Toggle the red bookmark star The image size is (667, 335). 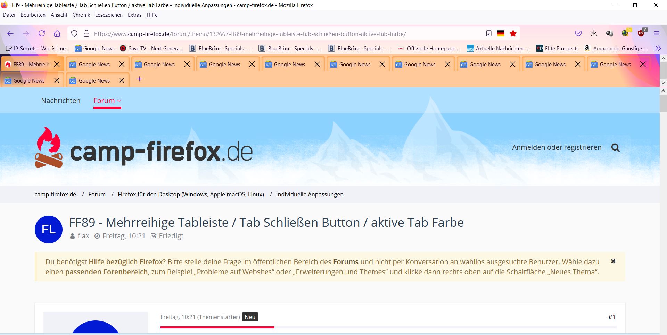point(513,34)
